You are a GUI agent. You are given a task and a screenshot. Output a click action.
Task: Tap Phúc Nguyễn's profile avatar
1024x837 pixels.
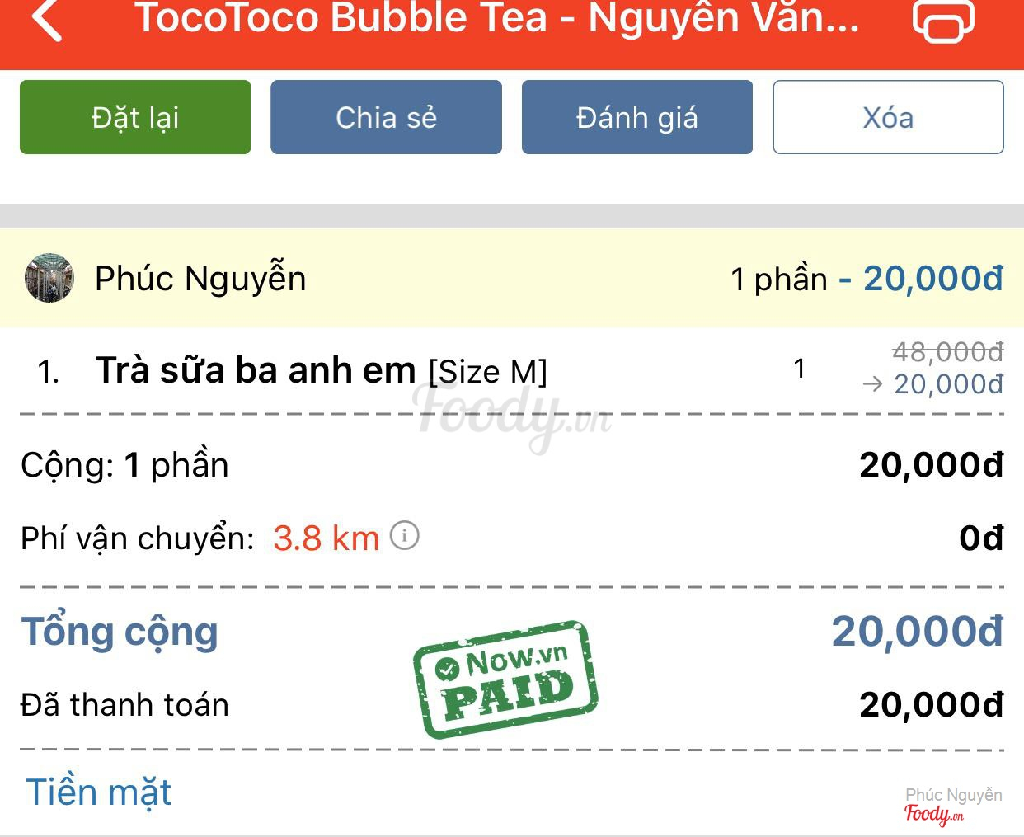(49, 278)
